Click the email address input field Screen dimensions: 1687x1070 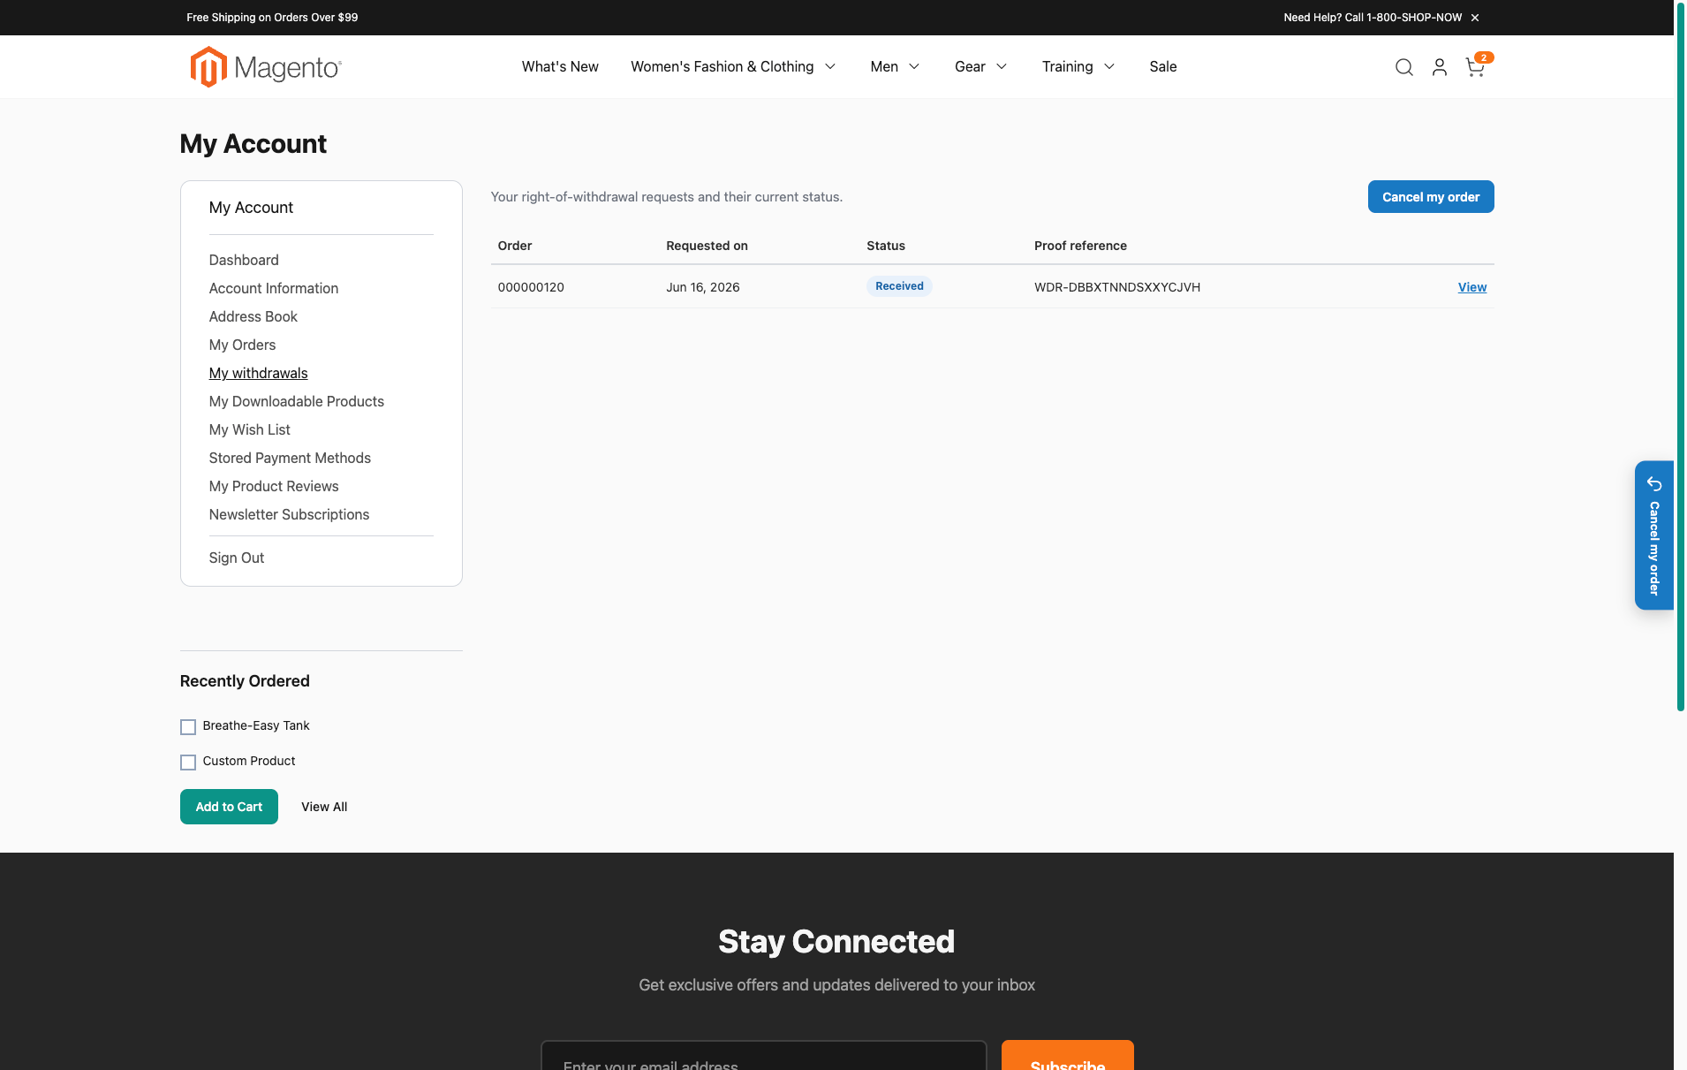tap(763, 1057)
